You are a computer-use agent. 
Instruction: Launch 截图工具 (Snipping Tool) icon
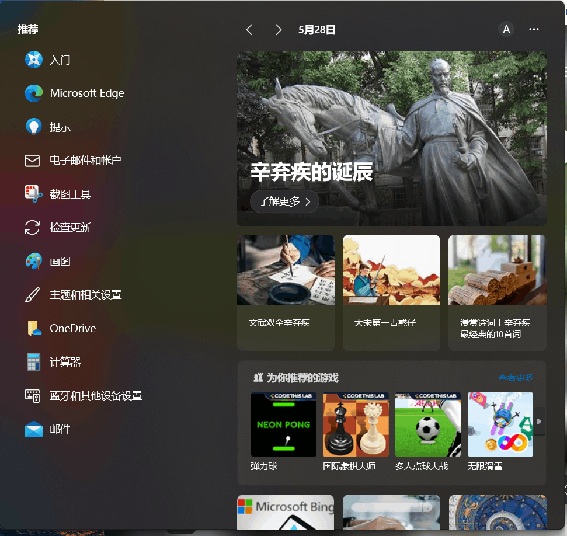pyautogui.click(x=34, y=194)
